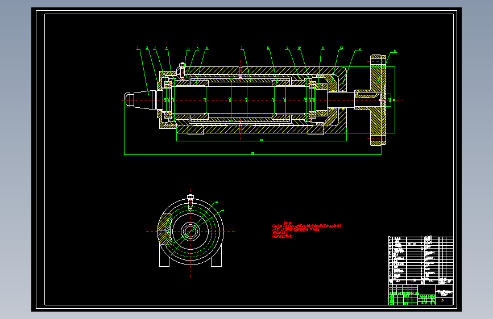Click the parts list table above title block
The height and width of the screenshot is (319, 493).
click(421, 261)
